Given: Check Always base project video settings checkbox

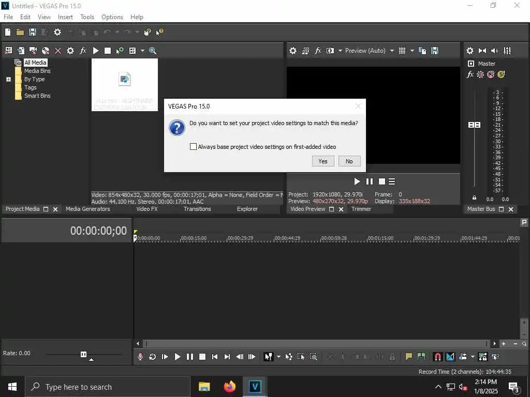Looking at the screenshot, I should (x=193, y=146).
